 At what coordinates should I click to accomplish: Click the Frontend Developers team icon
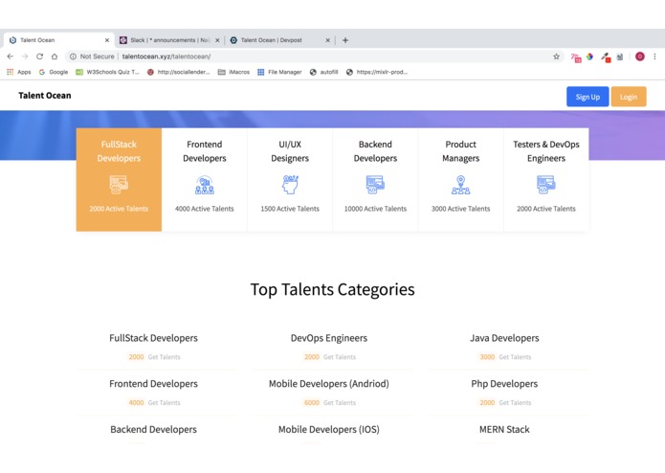click(x=205, y=185)
